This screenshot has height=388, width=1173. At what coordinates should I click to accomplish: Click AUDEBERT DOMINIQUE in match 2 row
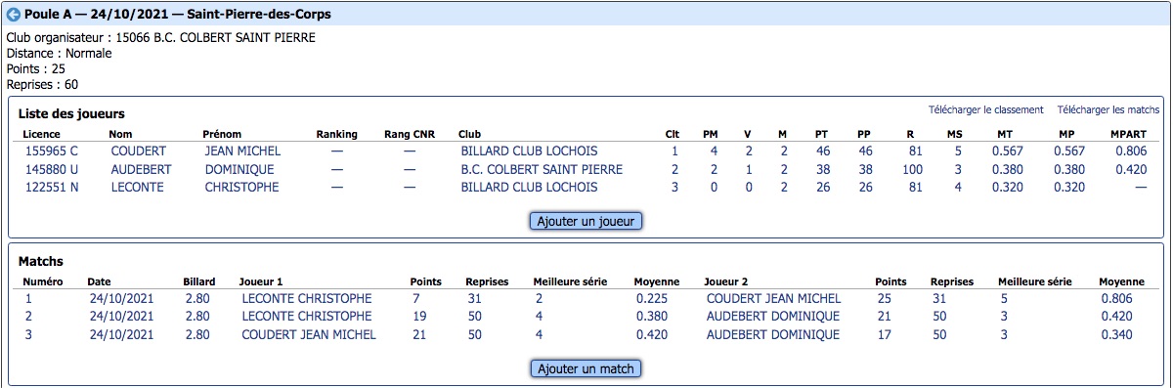pos(773,317)
